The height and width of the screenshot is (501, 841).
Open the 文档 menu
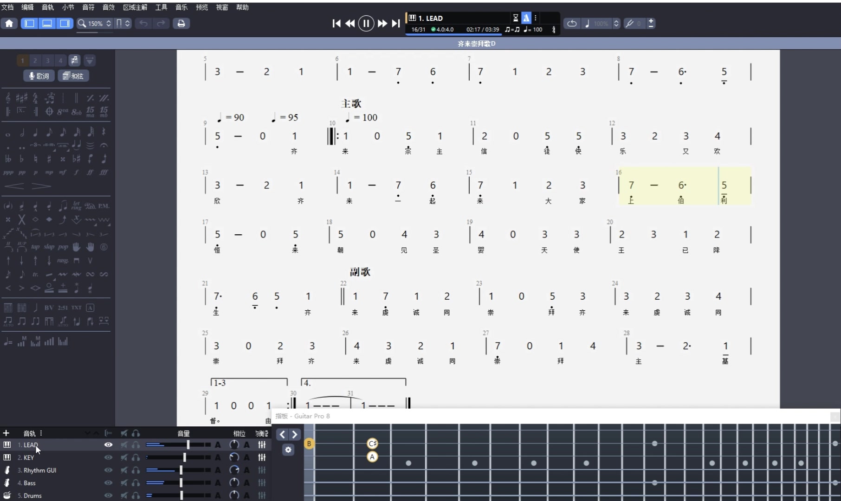(7, 7)
